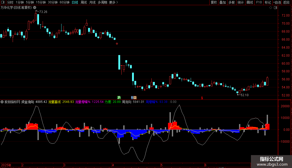
Task: Click the 52.10 low price label
Action: click(244, 95)
